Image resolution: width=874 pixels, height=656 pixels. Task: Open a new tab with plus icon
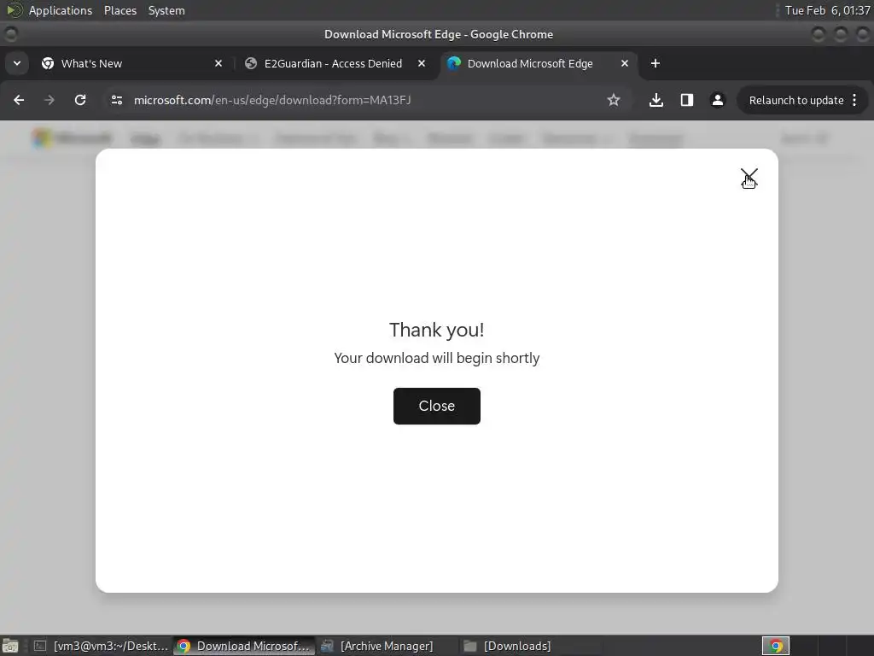pos(655,63)
